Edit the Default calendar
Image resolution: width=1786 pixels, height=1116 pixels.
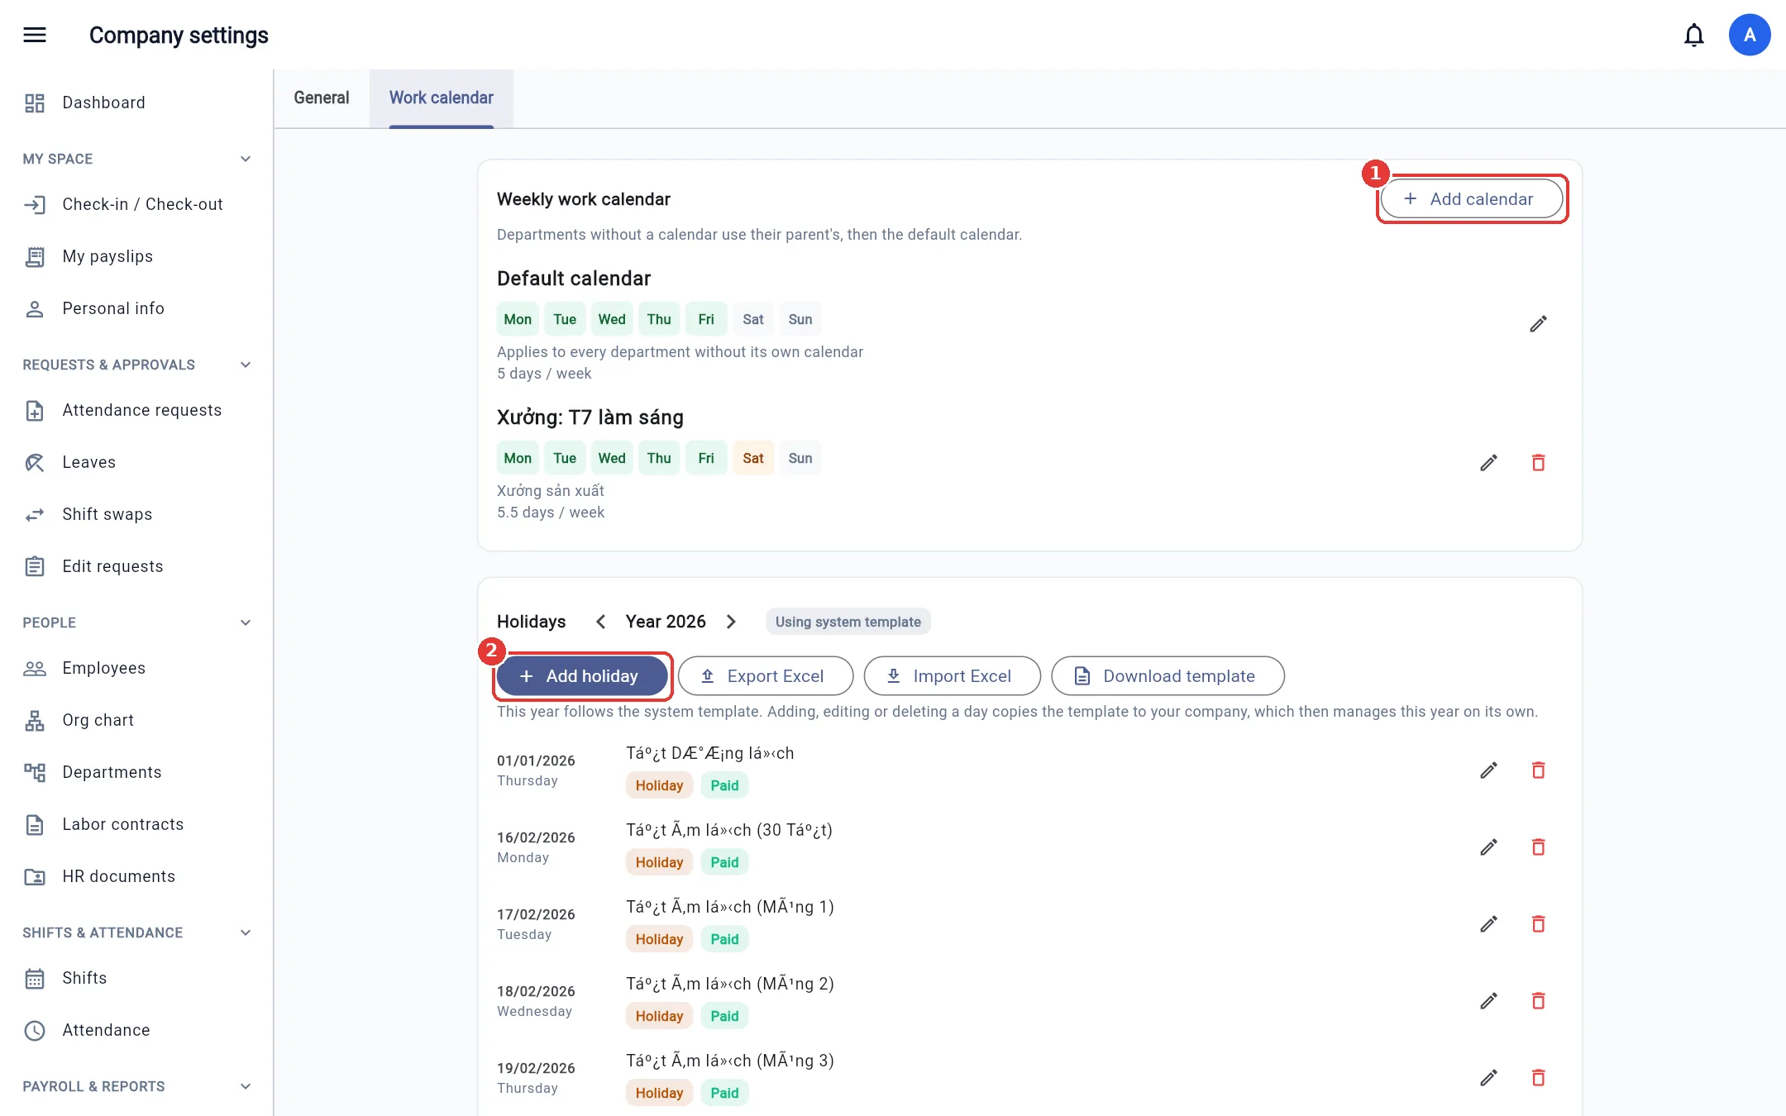coord(1538,323)
